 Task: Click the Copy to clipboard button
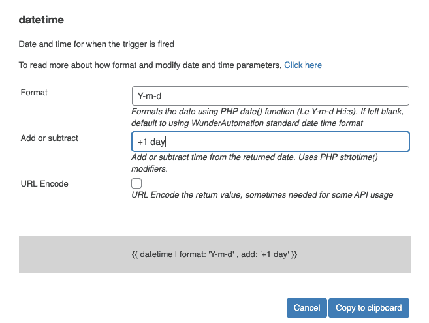369,308
